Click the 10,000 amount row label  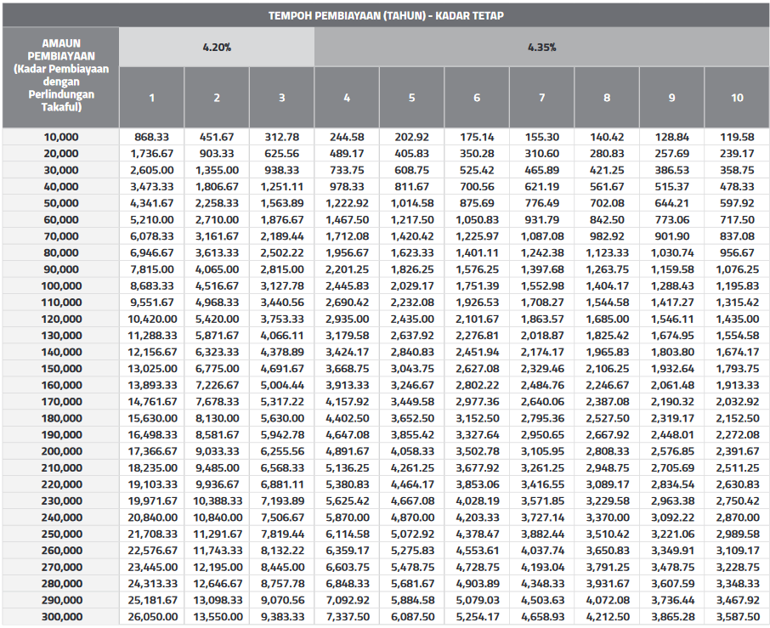point(59,137)
